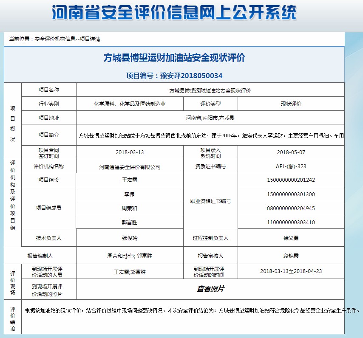Select certificate number 1500000000201242
Screen dimensions: 363x338
pyautogui.click(x=291, y=180)
